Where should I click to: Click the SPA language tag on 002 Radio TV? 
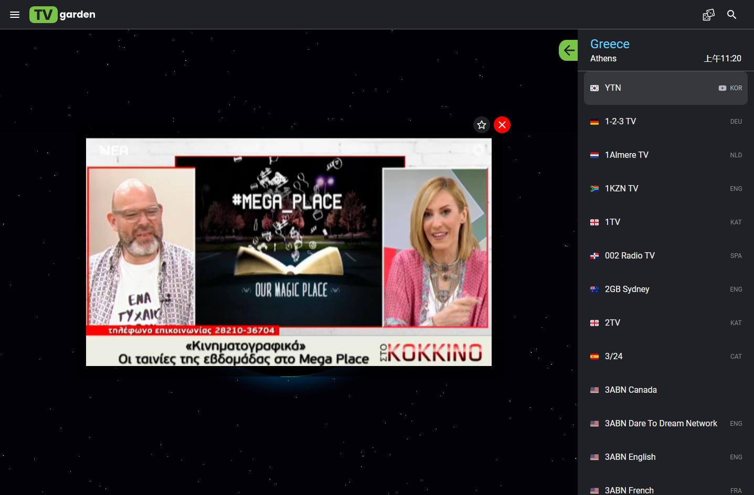pyautogui.click(x=736, y=256)
